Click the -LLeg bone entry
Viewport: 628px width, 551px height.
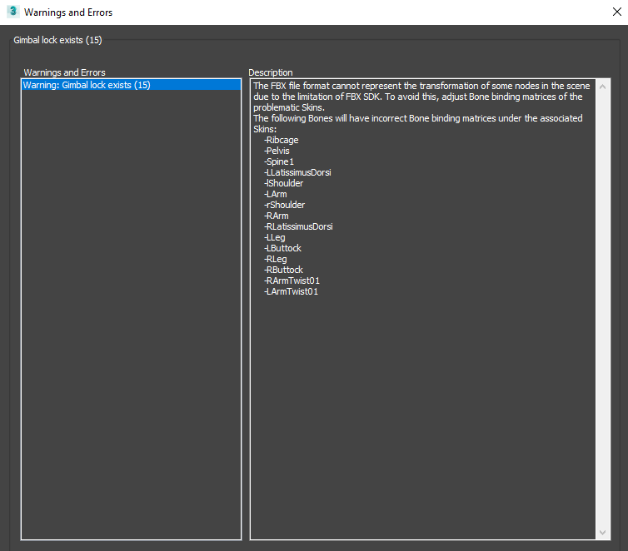[275, 237]
